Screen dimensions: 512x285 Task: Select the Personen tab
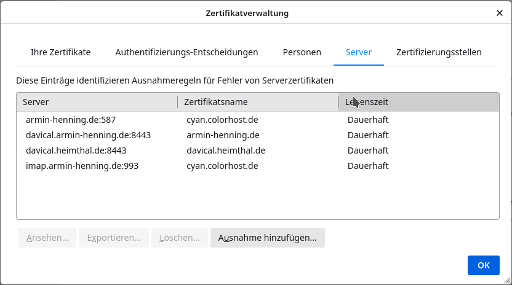tap(302, 52)
